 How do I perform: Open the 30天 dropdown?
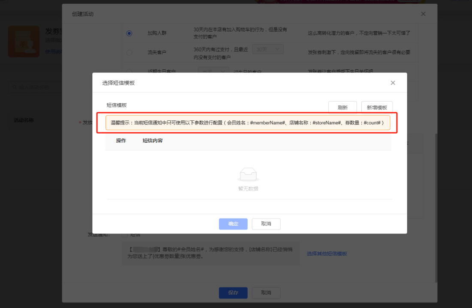click(x=268, y=49)
